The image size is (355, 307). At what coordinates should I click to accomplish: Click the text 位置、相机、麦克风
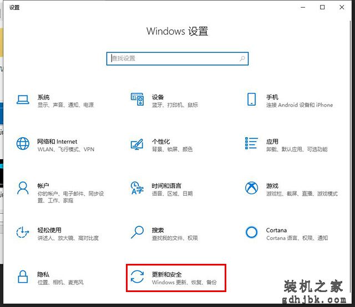point(60,282)
